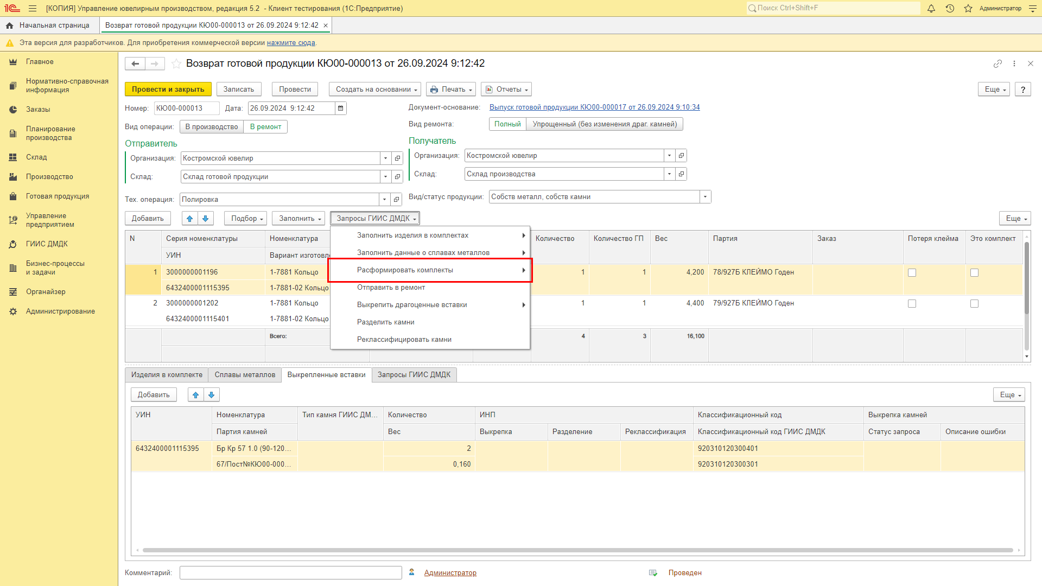The height and width of the screenshot is (586, 1042).
Task: Open Тех. операция record icon
Action: pos(396,200)
